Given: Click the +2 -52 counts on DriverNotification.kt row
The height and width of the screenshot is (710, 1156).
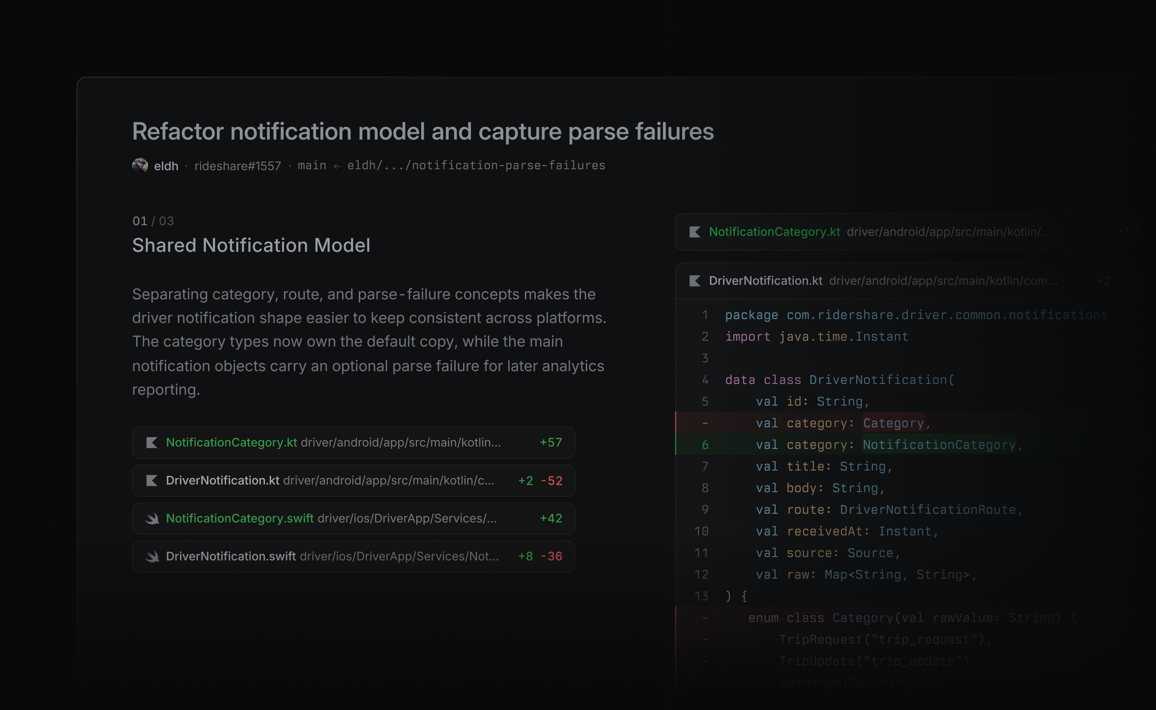Looking at the screenshot, I should [x=540, y=480].
